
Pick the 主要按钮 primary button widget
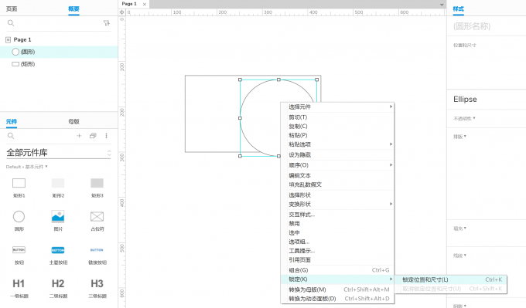click(58, 250)
